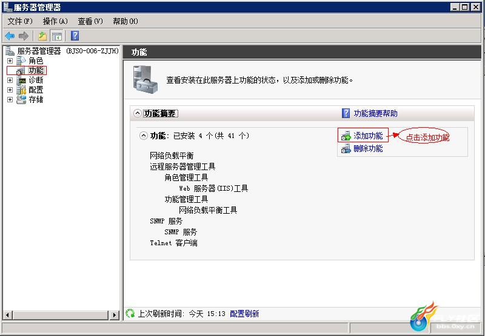Click the blue Back arrow toolbar icon

10,36
